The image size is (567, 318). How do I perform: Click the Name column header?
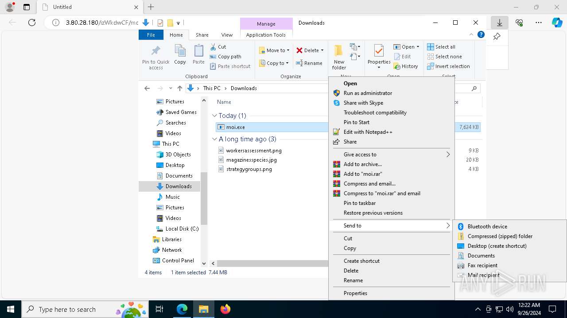point(224,102)
